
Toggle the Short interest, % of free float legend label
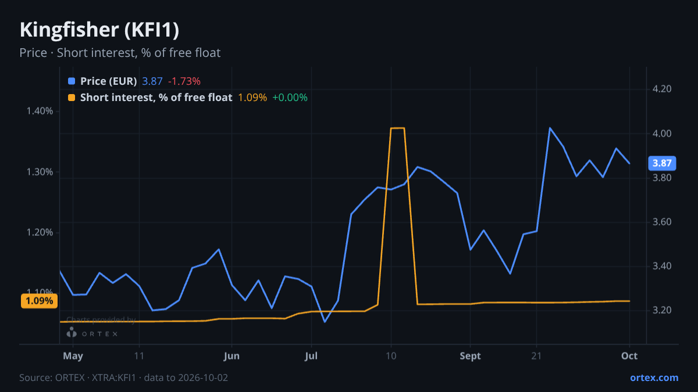156,98
